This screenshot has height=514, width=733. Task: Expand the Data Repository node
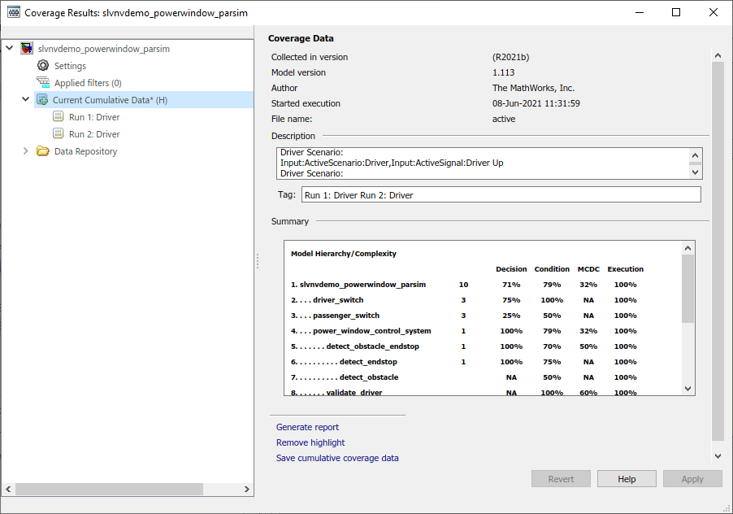pos(26,151)
